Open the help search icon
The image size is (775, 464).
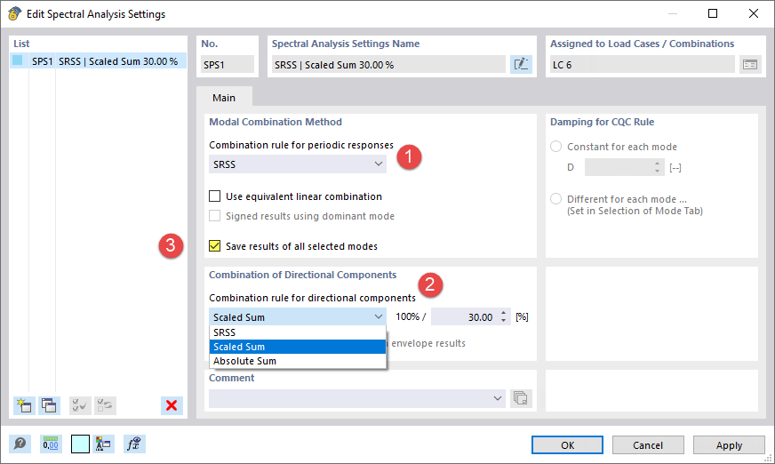[x=20, y=444]
